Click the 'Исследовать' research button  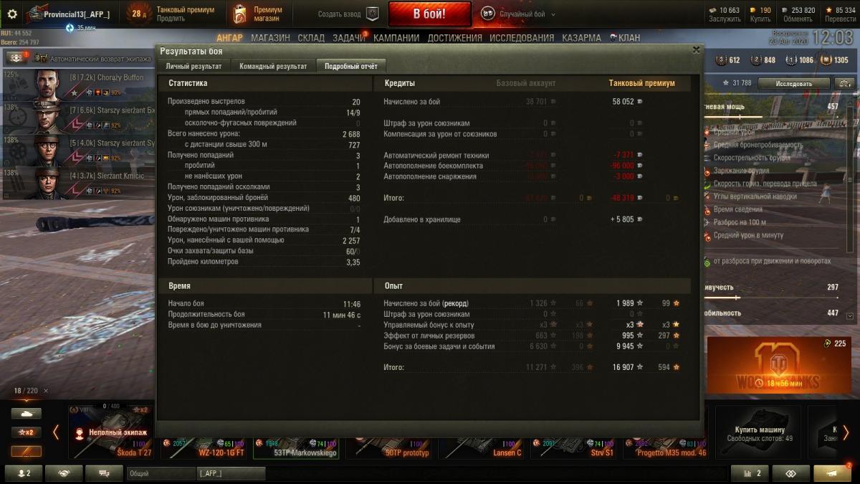tap(793, 84)
